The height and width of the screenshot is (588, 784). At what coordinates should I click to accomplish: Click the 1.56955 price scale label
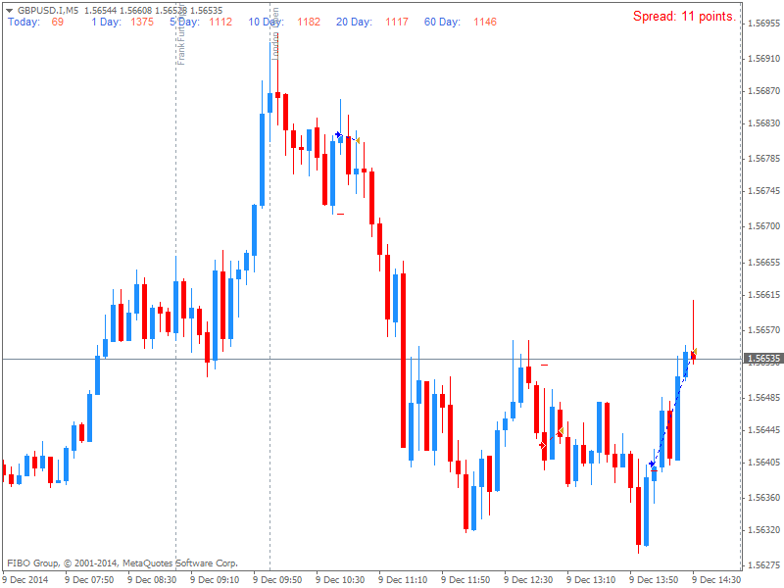[x=763, y=24]
